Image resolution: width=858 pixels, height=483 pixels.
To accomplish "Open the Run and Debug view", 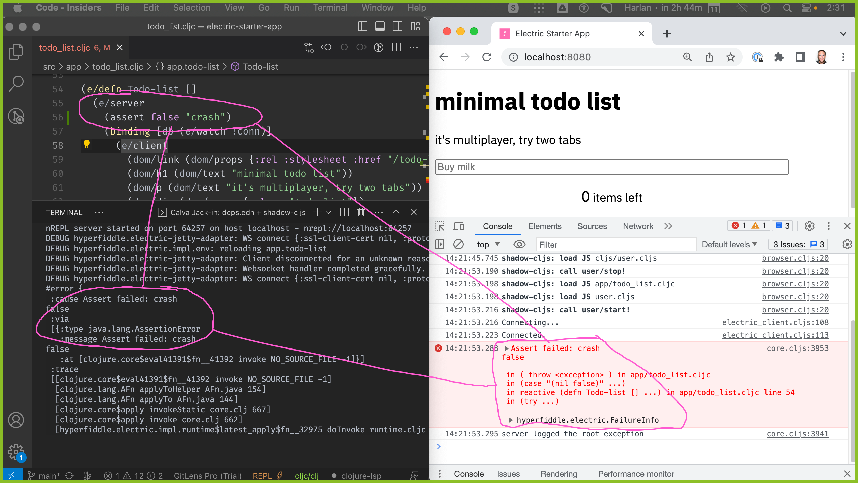I will [16, 116].
